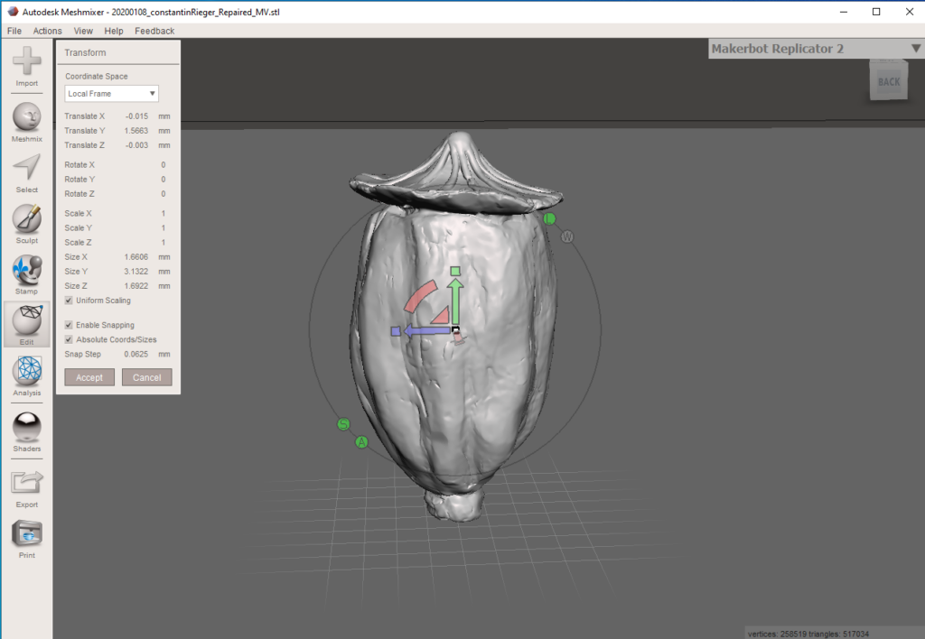Open the Analysis tools
This screenshot has width=925, height=639.
pyautogui.click(x=26, y=376)
